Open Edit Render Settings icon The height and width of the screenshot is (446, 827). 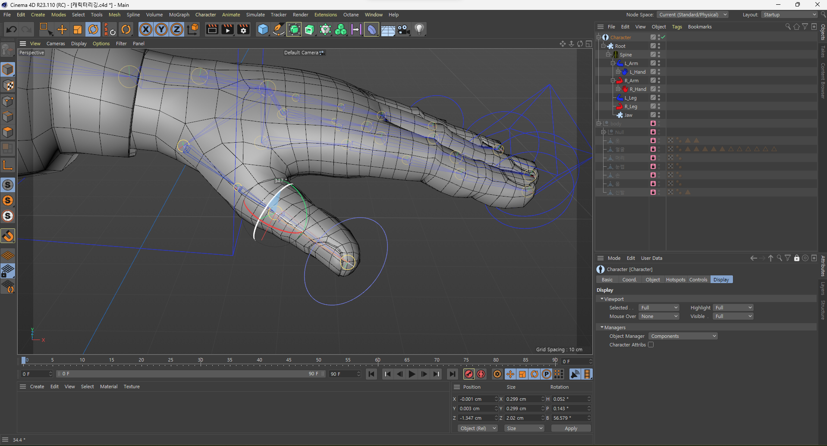point(243,29)
